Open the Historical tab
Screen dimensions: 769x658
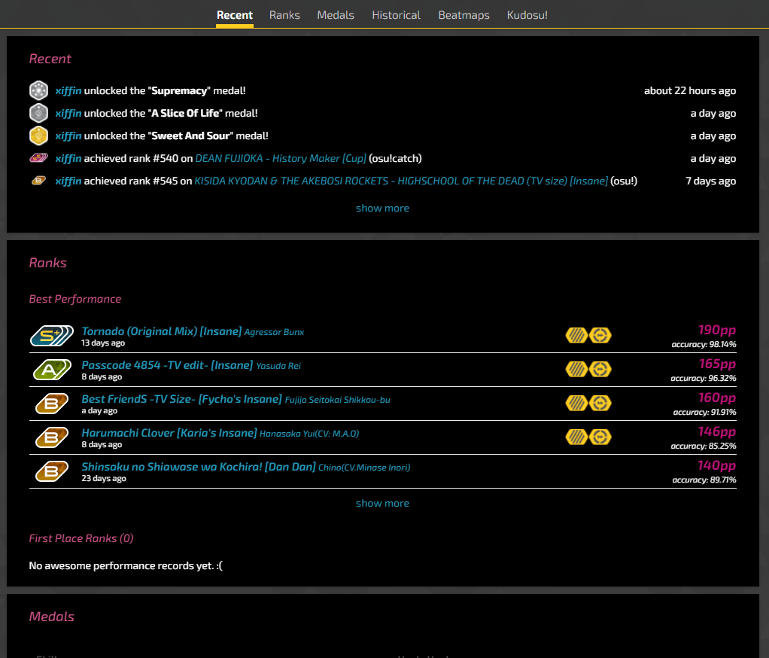396,15
